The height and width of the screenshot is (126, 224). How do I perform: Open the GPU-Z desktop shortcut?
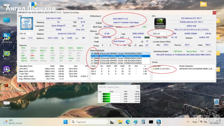click(x=6, y=54)
